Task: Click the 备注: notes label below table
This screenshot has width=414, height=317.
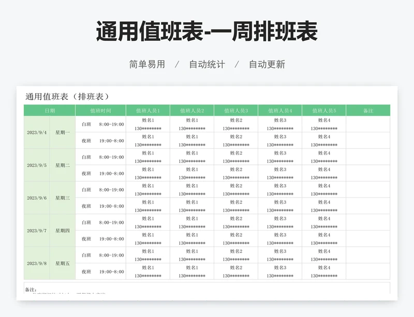Action: pyautogui.click(x=31, y=290)
